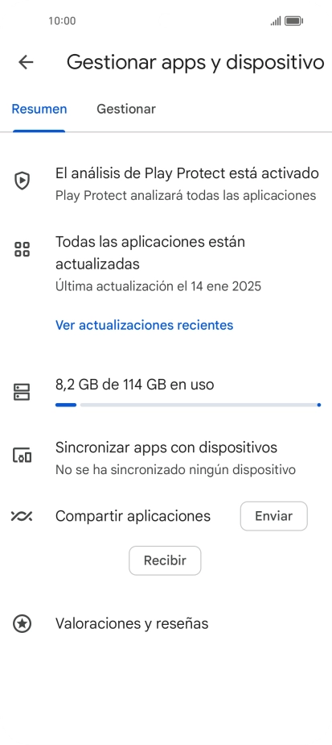The width and height of the screenshot is (332, 745).
Task: Tap the star ratings icon
Action: tap(22, 623)
